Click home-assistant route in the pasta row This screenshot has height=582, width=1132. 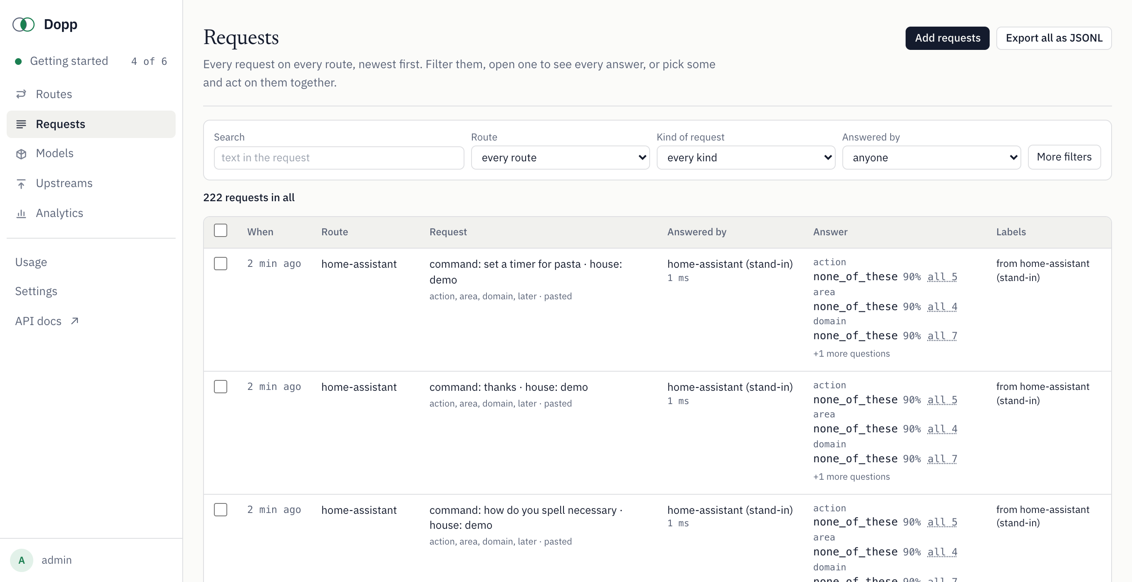pos(359,264)
